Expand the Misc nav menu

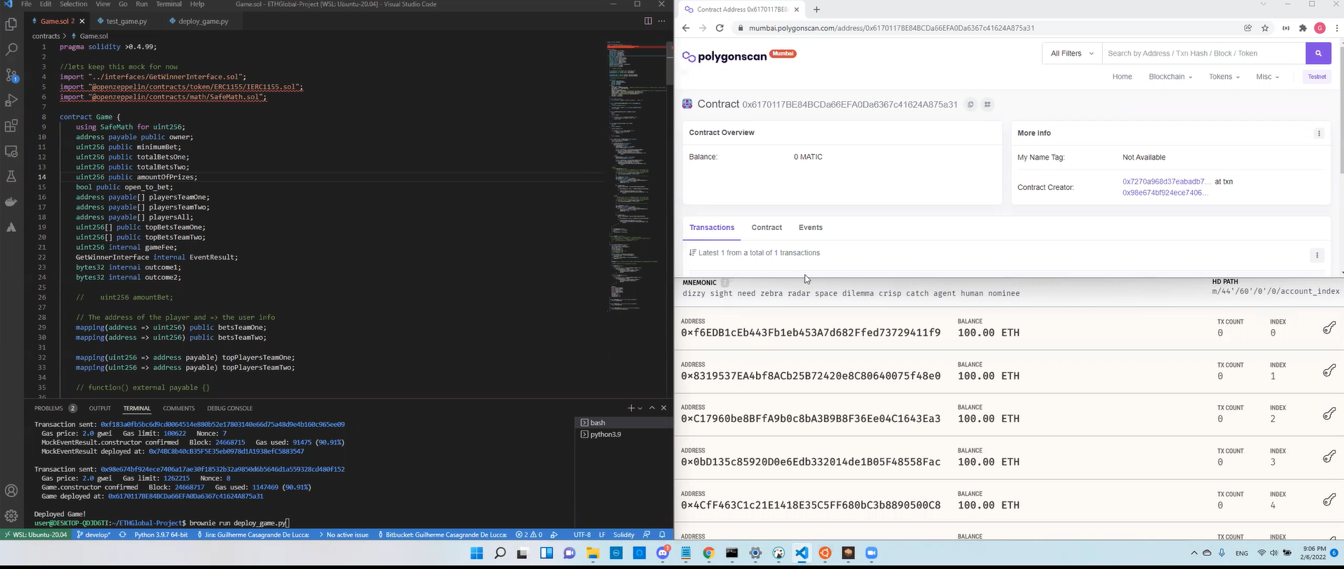[1267, 77]
